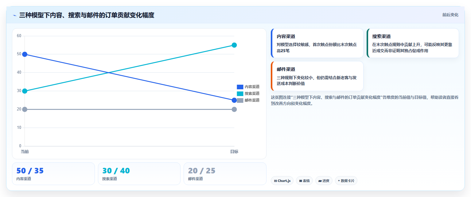Click the cyan 搜索渠道 point at 目标 value 55
Viewport: 471px width, 197px height.
tap(234, 45)
